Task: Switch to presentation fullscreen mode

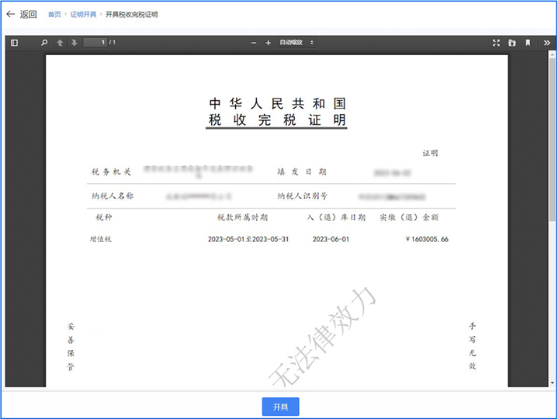Action: [x=496, y=43]
